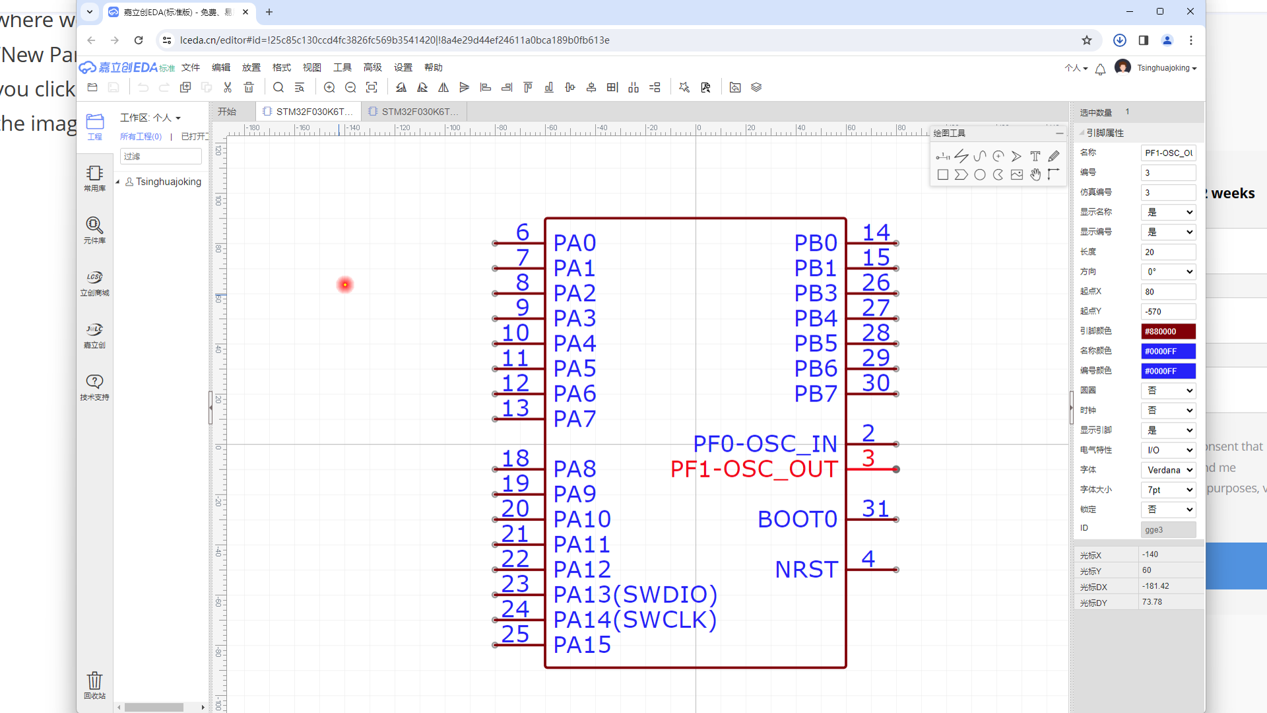1267x713 pixels.
Task: Open the 编辑 menu
Action: (221, 67)
